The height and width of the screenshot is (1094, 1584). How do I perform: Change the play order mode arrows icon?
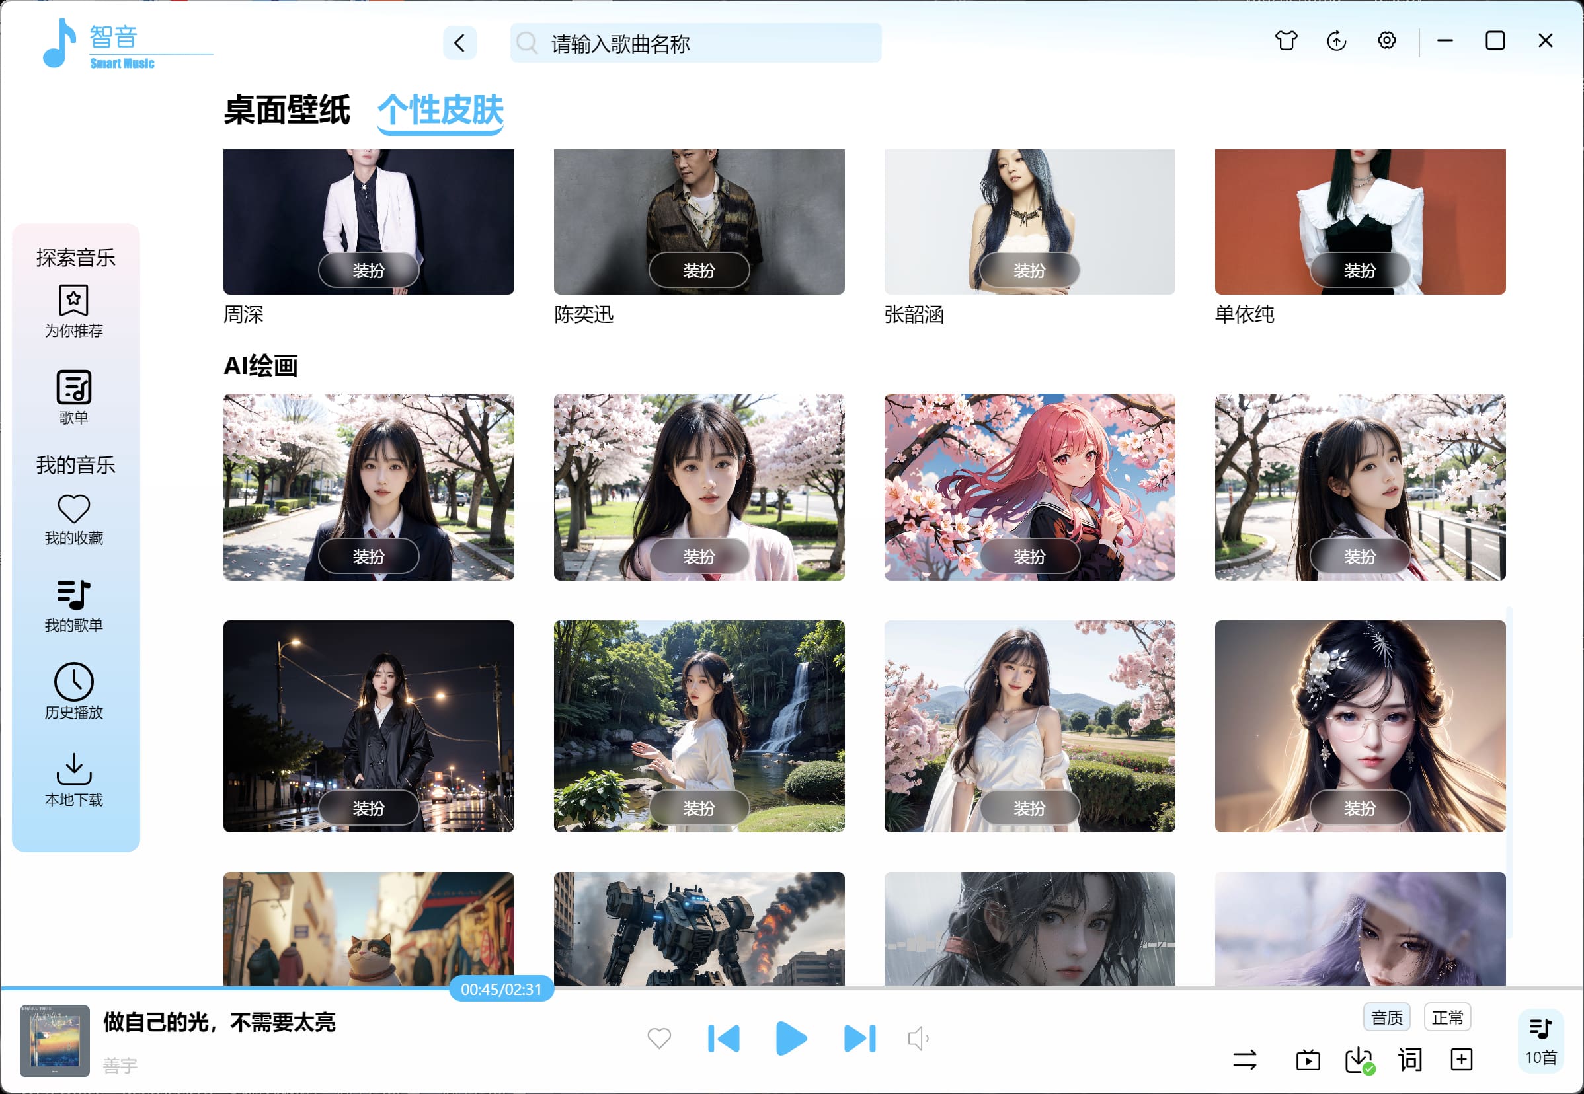pos(1244,1060)
